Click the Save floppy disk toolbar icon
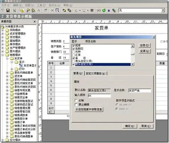 [x=8, y=10]
